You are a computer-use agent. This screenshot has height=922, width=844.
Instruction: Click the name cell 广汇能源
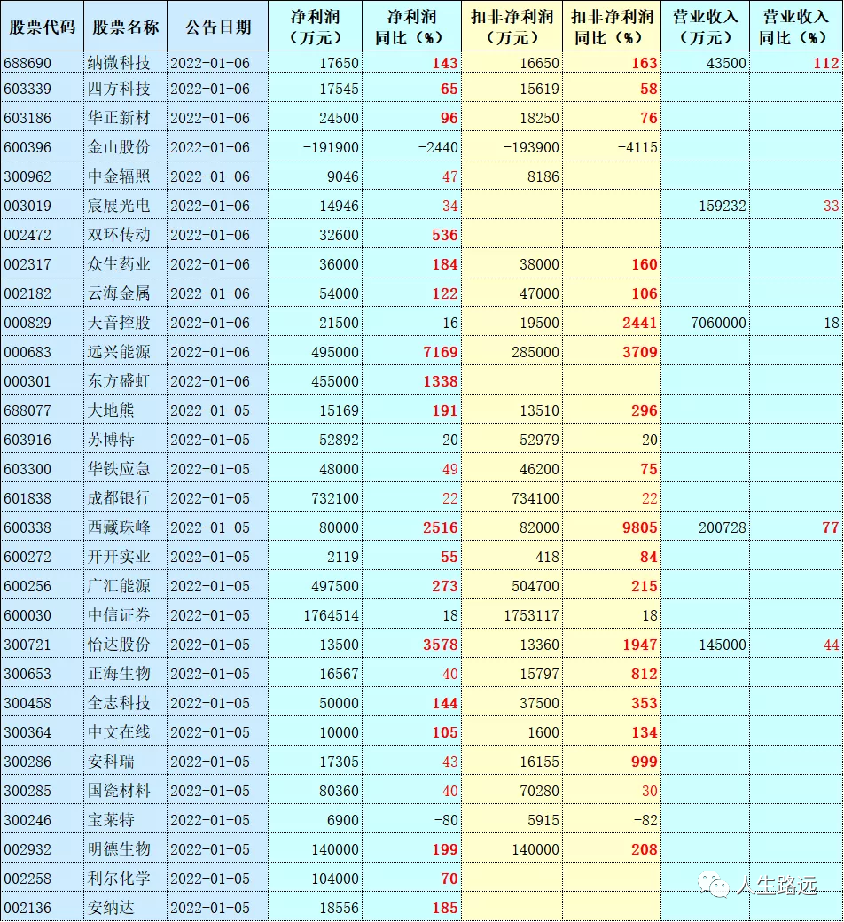click(x=125, y=586)
